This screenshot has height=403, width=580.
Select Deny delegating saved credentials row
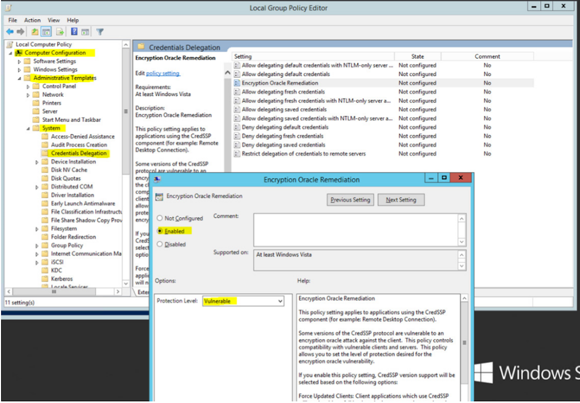[x=383, y=145]
